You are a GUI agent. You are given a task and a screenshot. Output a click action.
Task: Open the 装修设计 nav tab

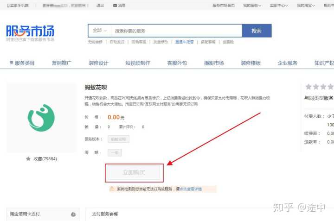click(x=98, y=63)
